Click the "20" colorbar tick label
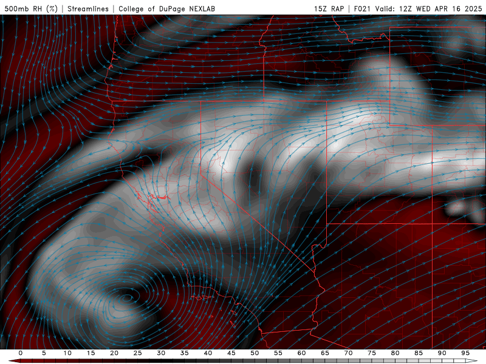 [x=114, y=353]
